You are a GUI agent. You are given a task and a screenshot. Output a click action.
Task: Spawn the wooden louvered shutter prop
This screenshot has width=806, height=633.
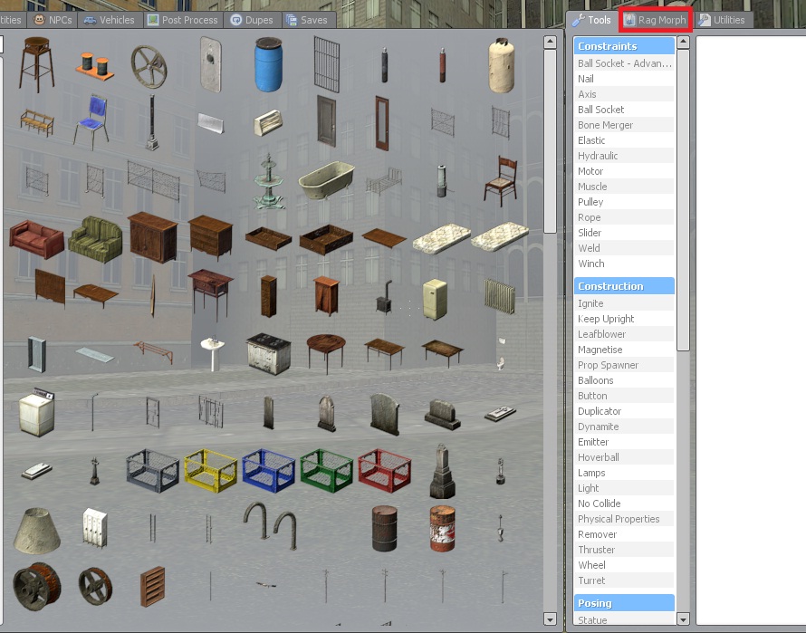153,586
